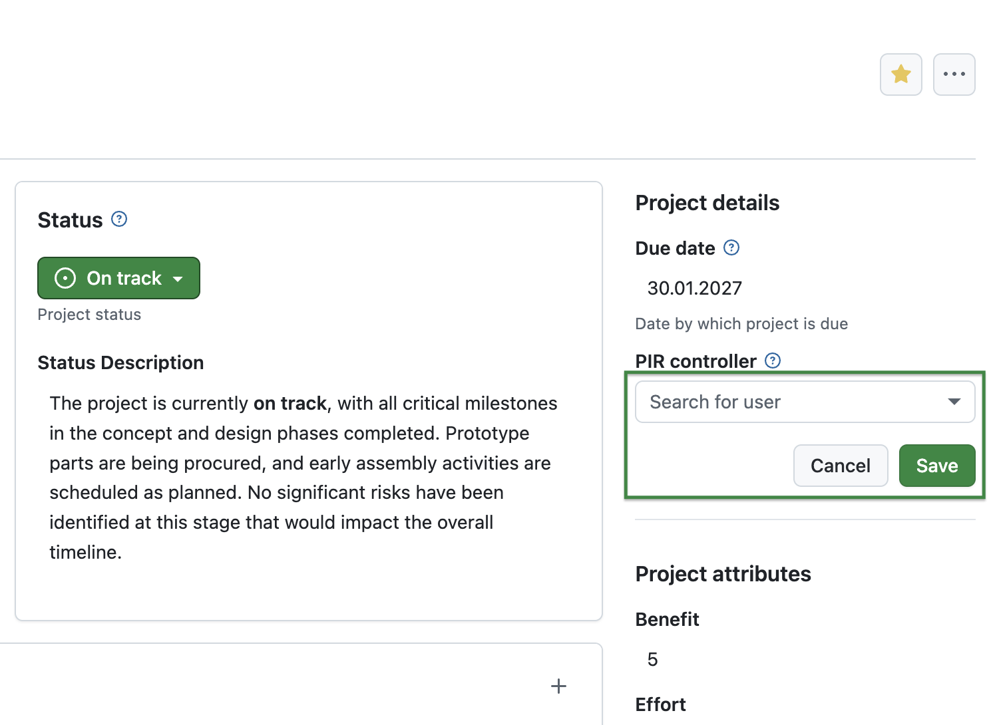
Task: Open the On track status dropdown
Action: click(x=118, y=277)
